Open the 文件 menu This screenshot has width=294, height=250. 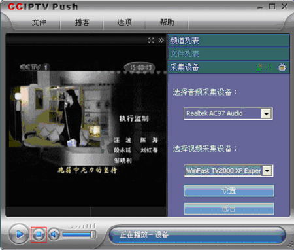[39, 22]
